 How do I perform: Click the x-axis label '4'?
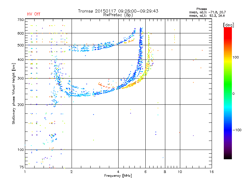click(118, 172)
